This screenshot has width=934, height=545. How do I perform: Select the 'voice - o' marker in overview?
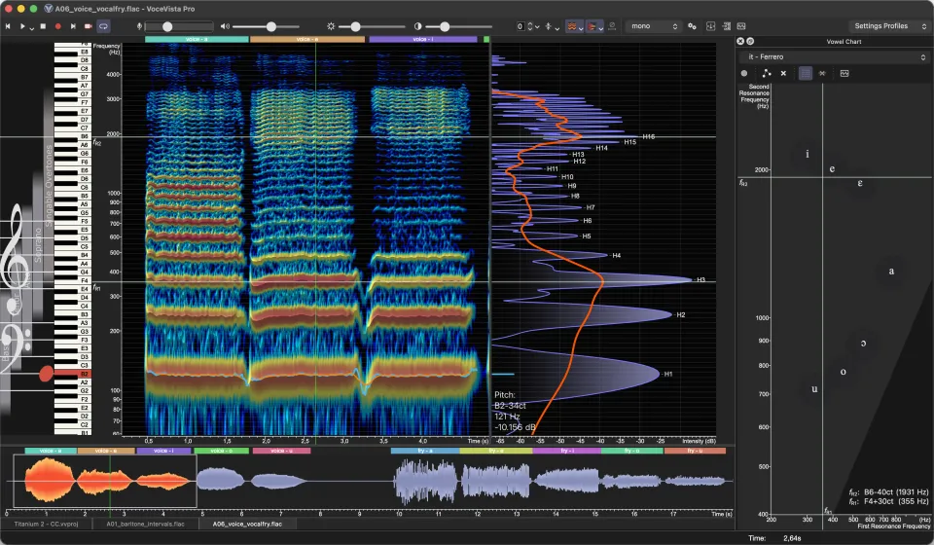coord(222,451)
